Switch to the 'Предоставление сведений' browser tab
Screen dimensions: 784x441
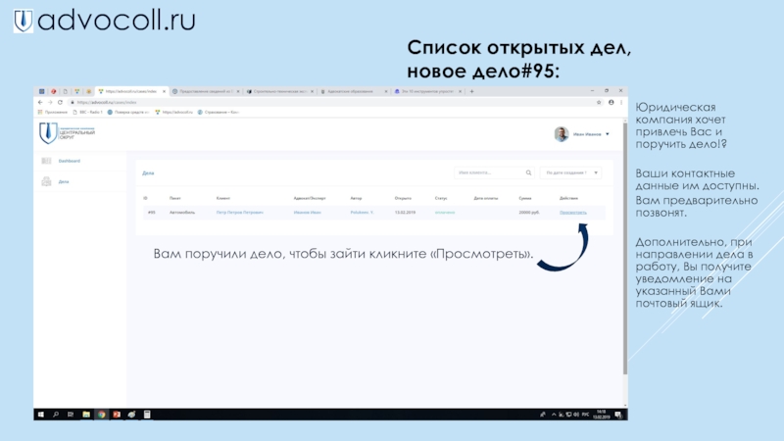click(204, 91)
